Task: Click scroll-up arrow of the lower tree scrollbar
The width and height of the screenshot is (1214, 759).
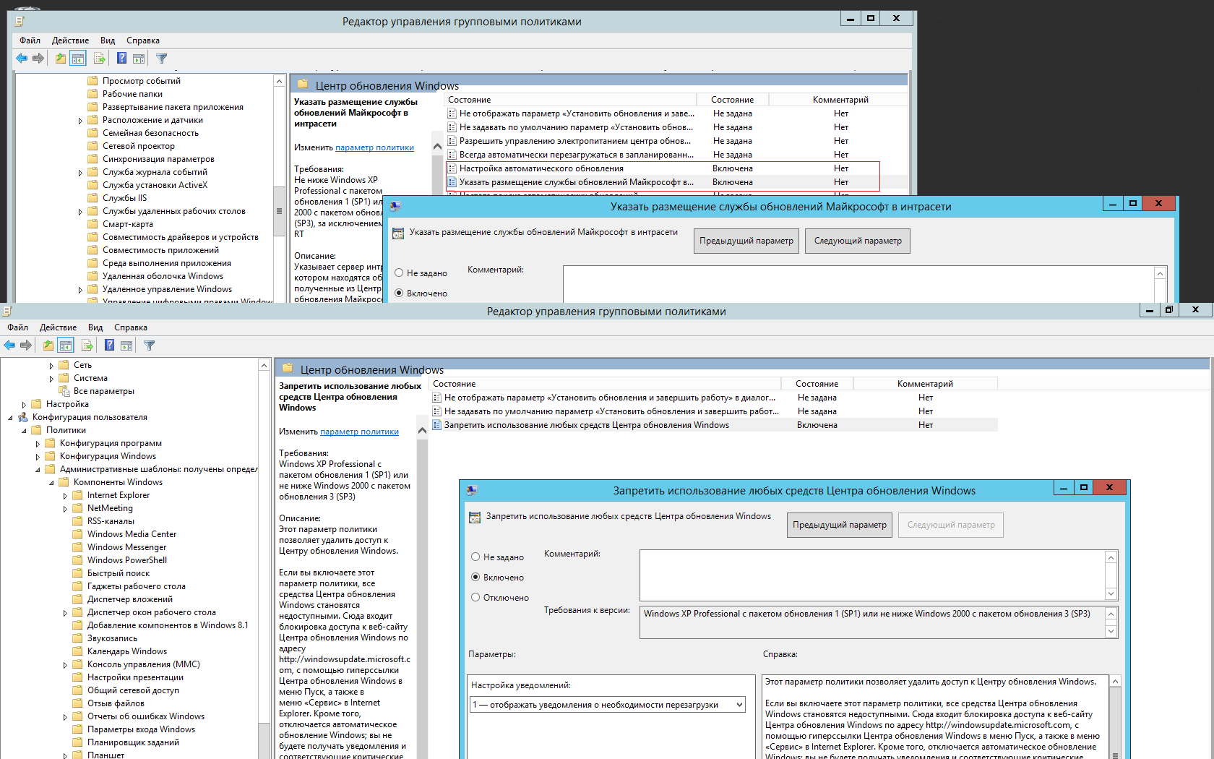Action: point(264,366)
